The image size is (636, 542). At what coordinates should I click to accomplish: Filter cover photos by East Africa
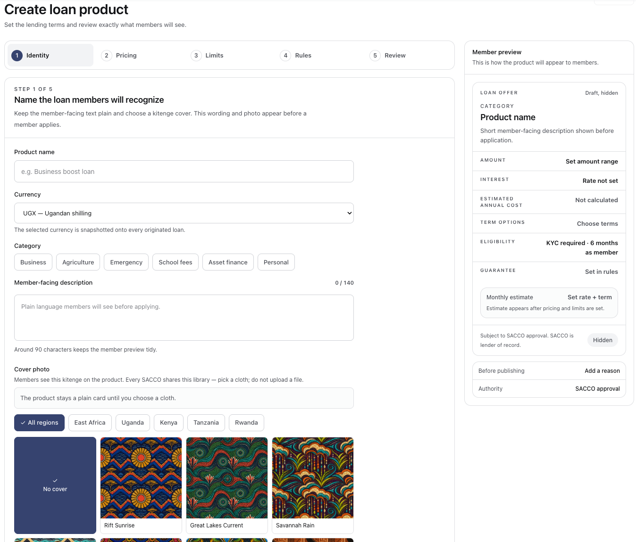pyautogui.click(x=90, y=422)
